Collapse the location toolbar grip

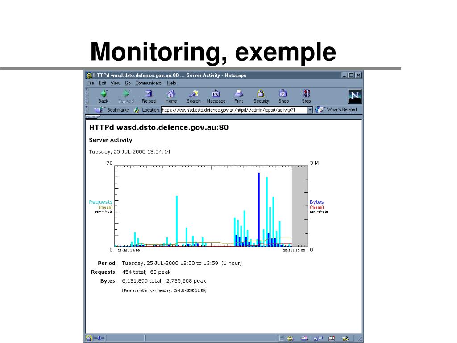pos(87,110)
